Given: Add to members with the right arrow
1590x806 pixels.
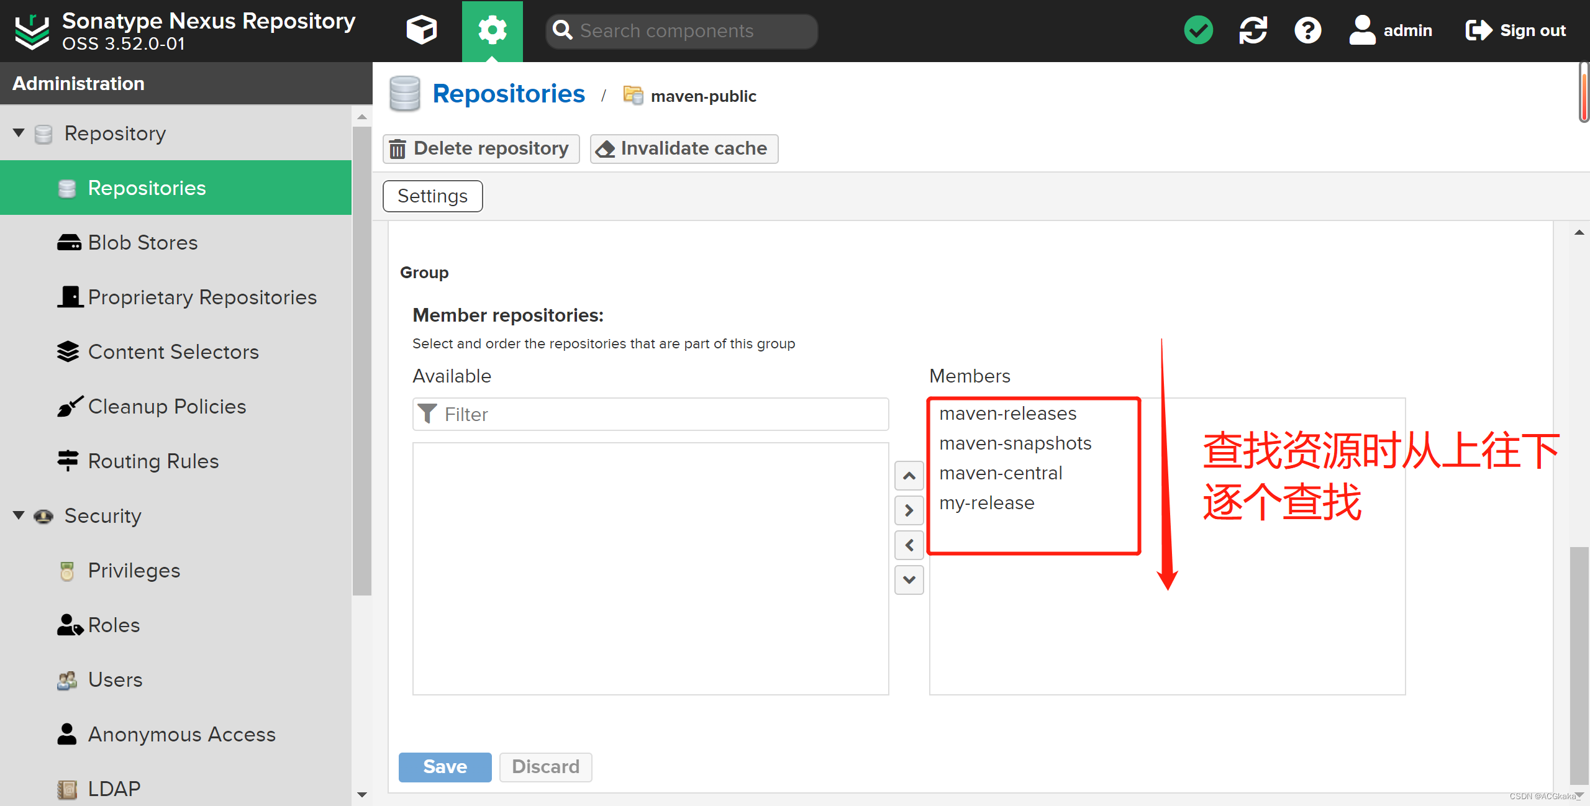Looking at the screenshot, I should pos(909,510).
